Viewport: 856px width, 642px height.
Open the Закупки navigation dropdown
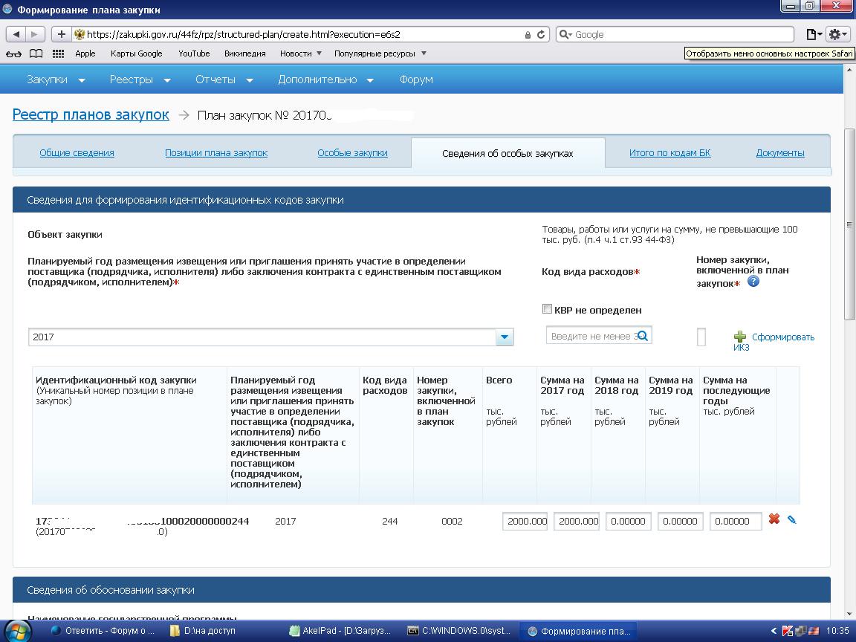pos(56,80)
